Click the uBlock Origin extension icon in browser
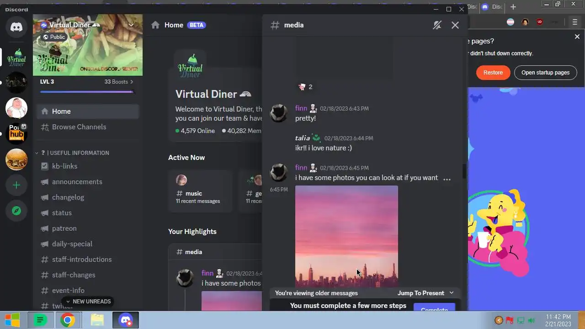Screen dimensions: 585x329 click(x=540, y=21)
